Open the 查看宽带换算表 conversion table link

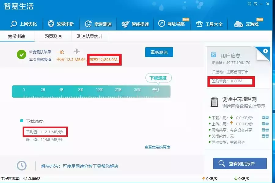[x=158, y=146]
